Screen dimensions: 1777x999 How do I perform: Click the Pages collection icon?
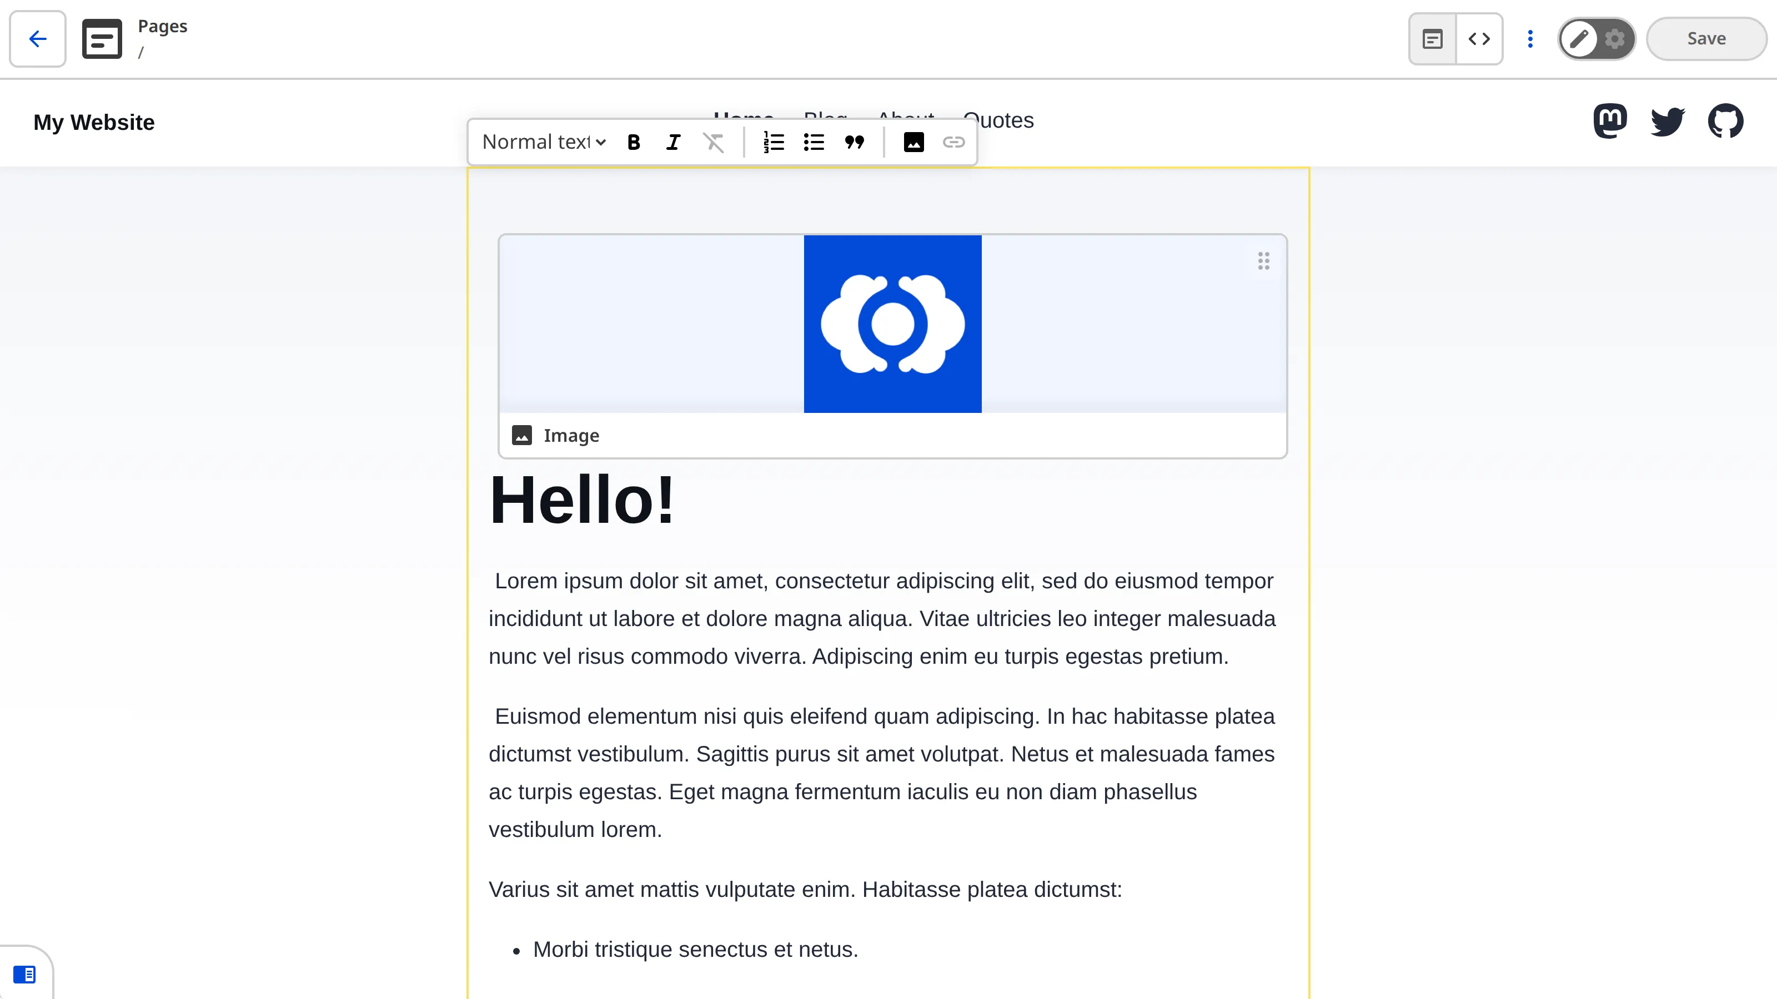click(102, 39)
